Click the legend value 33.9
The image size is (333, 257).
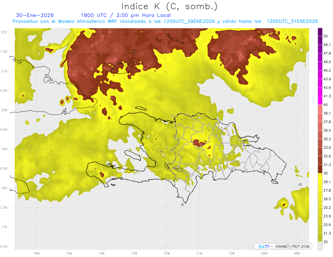pos(327,147)
